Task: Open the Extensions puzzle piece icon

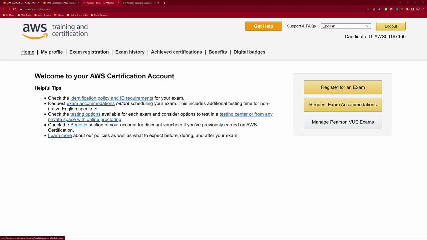Action: (x=407, y=9)
